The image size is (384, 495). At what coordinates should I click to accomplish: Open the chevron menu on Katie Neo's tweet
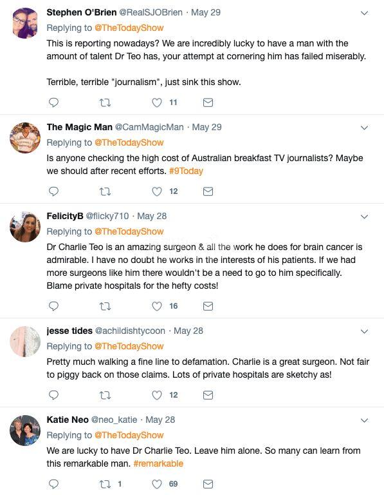coord(365,420)
